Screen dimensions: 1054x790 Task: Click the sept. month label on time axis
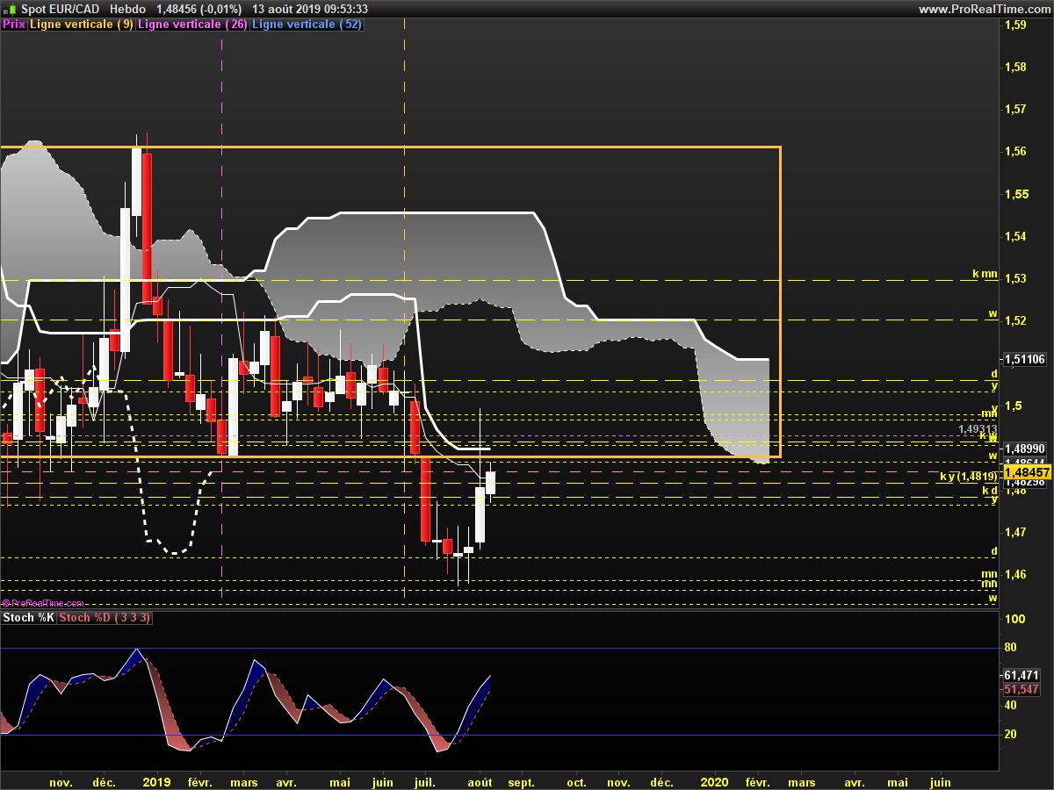(521, 781)
